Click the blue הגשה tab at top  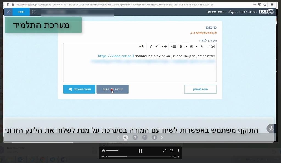click(x=21, y=12)
